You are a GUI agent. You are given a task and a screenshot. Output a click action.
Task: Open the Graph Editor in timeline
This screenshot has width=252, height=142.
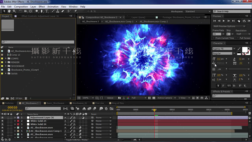click(111, 109)
